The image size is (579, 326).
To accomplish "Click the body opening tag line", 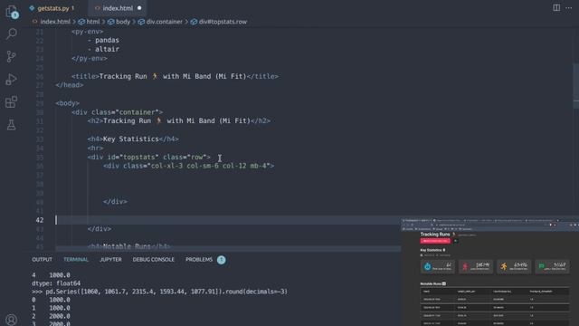I will click(x=67, y=103).
